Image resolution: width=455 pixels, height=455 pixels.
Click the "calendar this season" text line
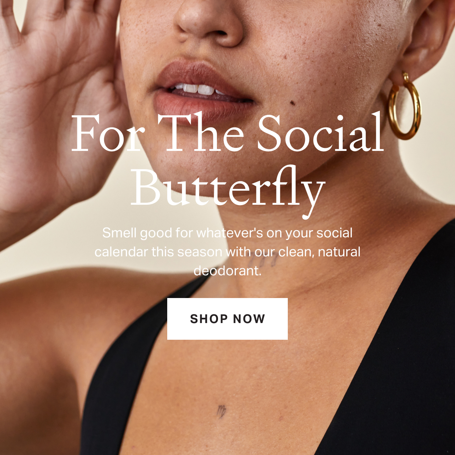click(227, 252)
